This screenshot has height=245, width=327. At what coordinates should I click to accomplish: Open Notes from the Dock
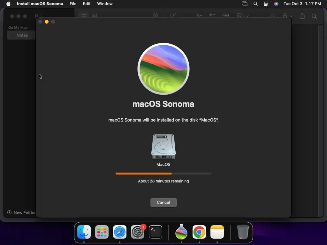[x=217, y=232]
